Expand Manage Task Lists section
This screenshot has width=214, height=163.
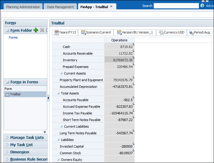[x=7, y=137]
